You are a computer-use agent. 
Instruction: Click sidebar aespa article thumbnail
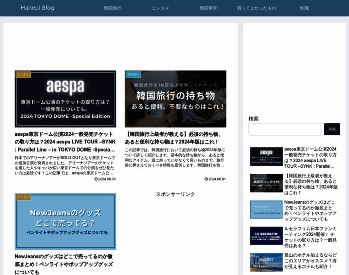[266, 156]
